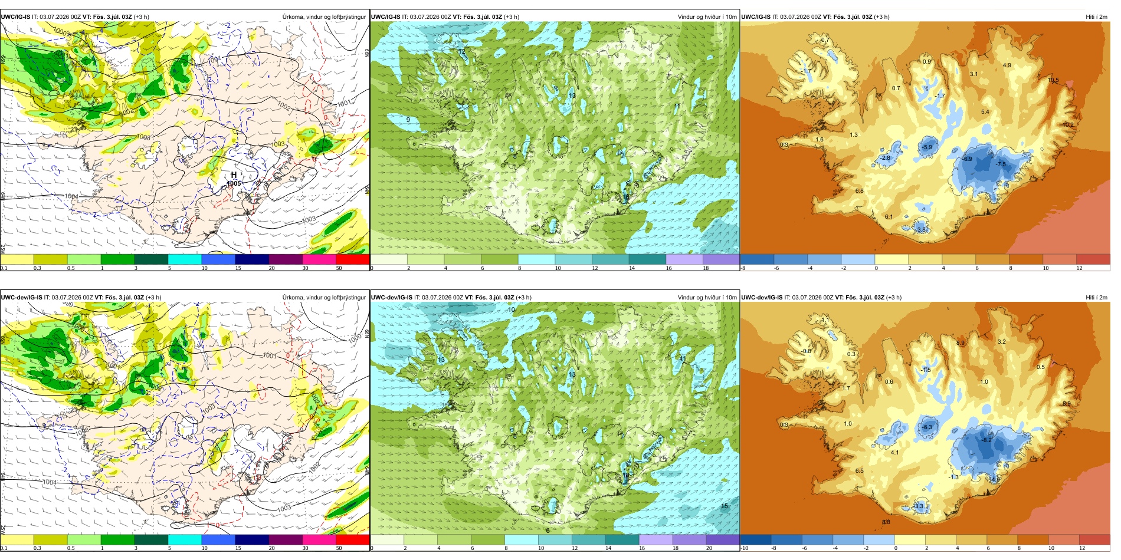Click the '-8.2' temperature value on UWC-dev map
This screenshot has width=1121, height=560.
[x=986, y=440]
